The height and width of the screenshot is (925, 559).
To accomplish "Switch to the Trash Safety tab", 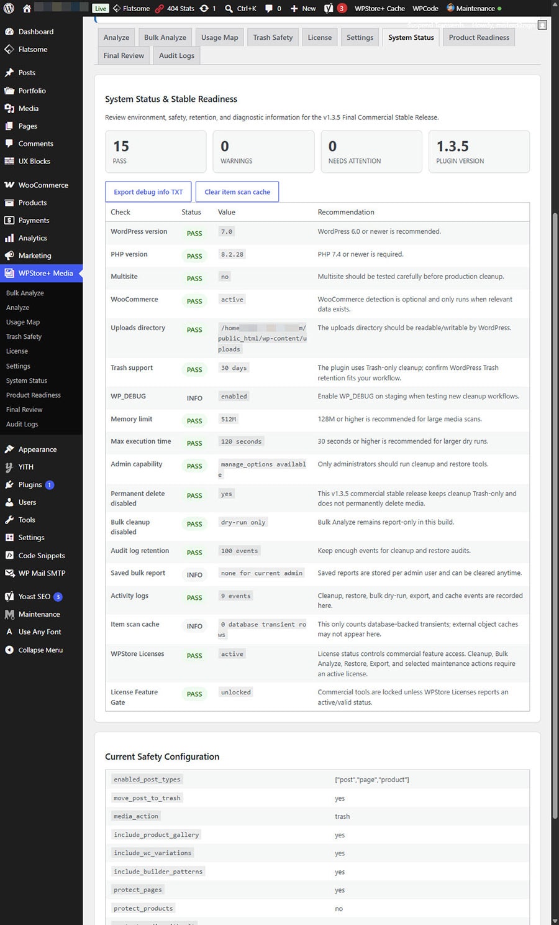I will pyautogui.click(x=273, y=37).
